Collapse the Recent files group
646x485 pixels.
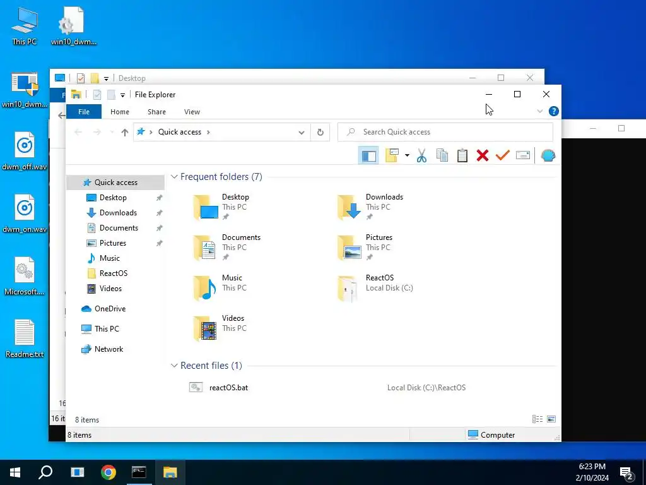click(174, 366)
